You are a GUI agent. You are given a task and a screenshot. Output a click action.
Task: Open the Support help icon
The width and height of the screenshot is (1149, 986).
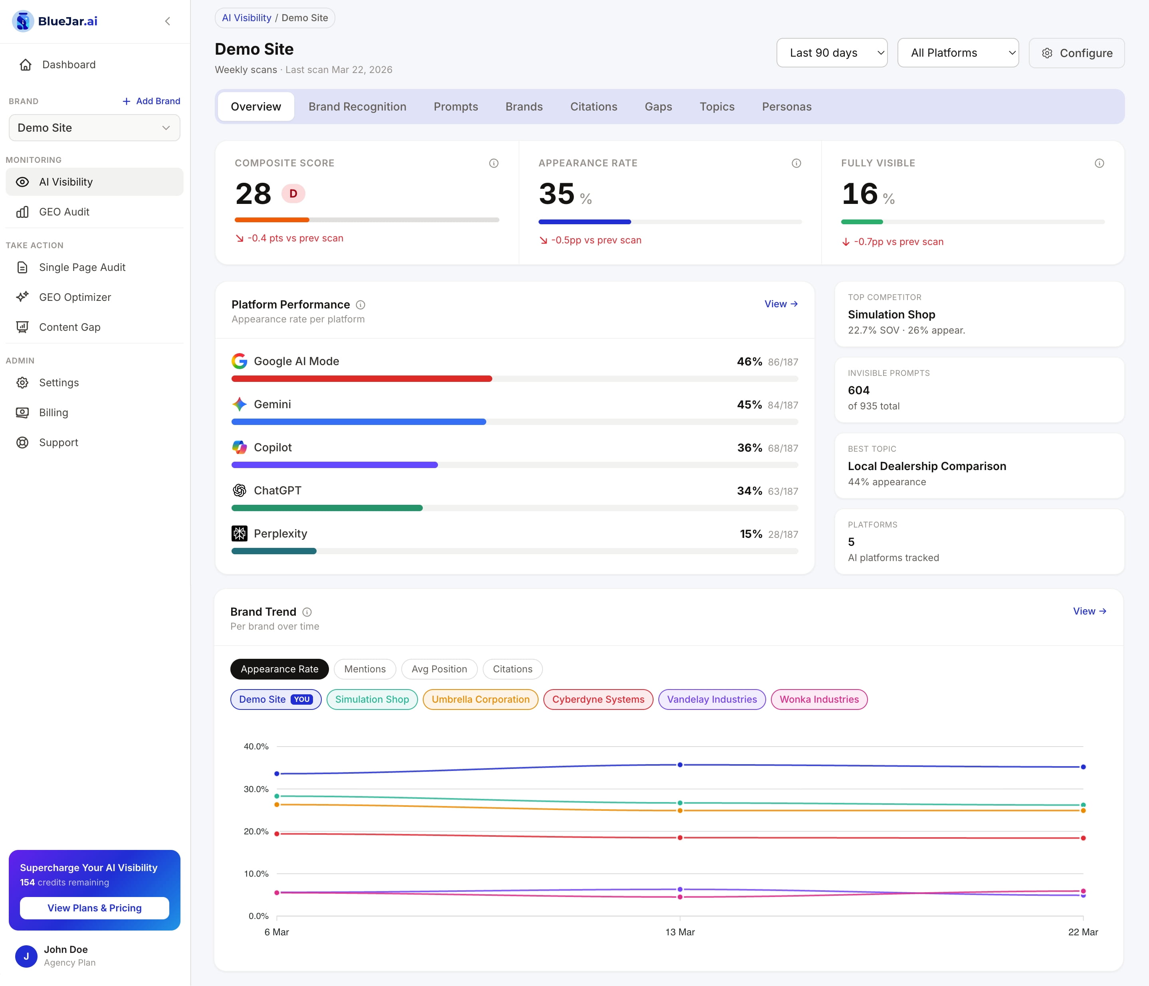click(x=22, y=442)
